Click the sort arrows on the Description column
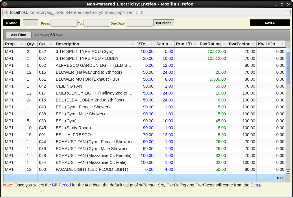This screenshot has width=293, height=198. point(132,44)
